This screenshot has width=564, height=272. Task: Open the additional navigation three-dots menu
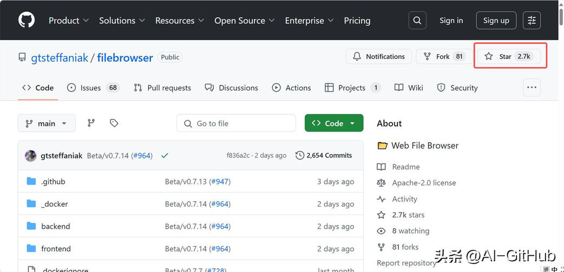click(x=532, y=87)
